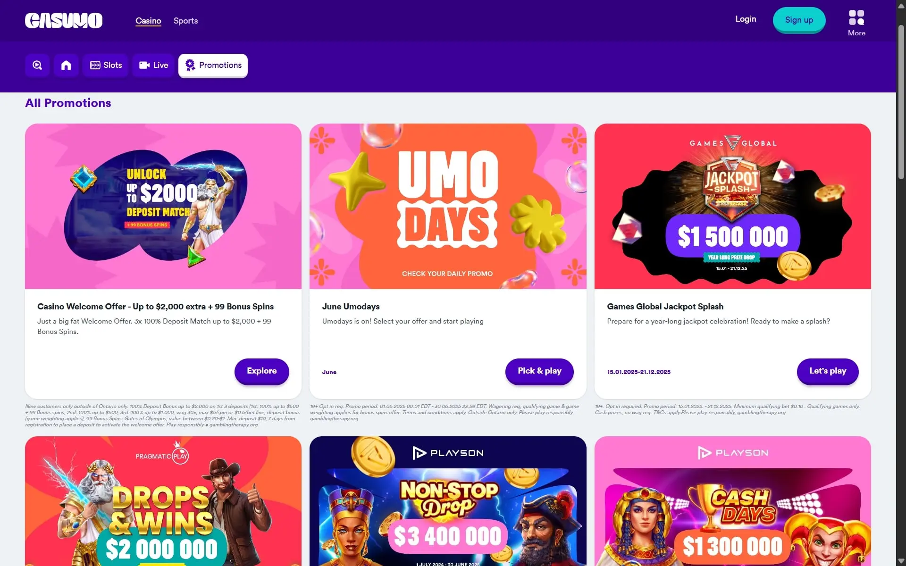
Task: Click the Casumo logo
Action: point(64,20)
